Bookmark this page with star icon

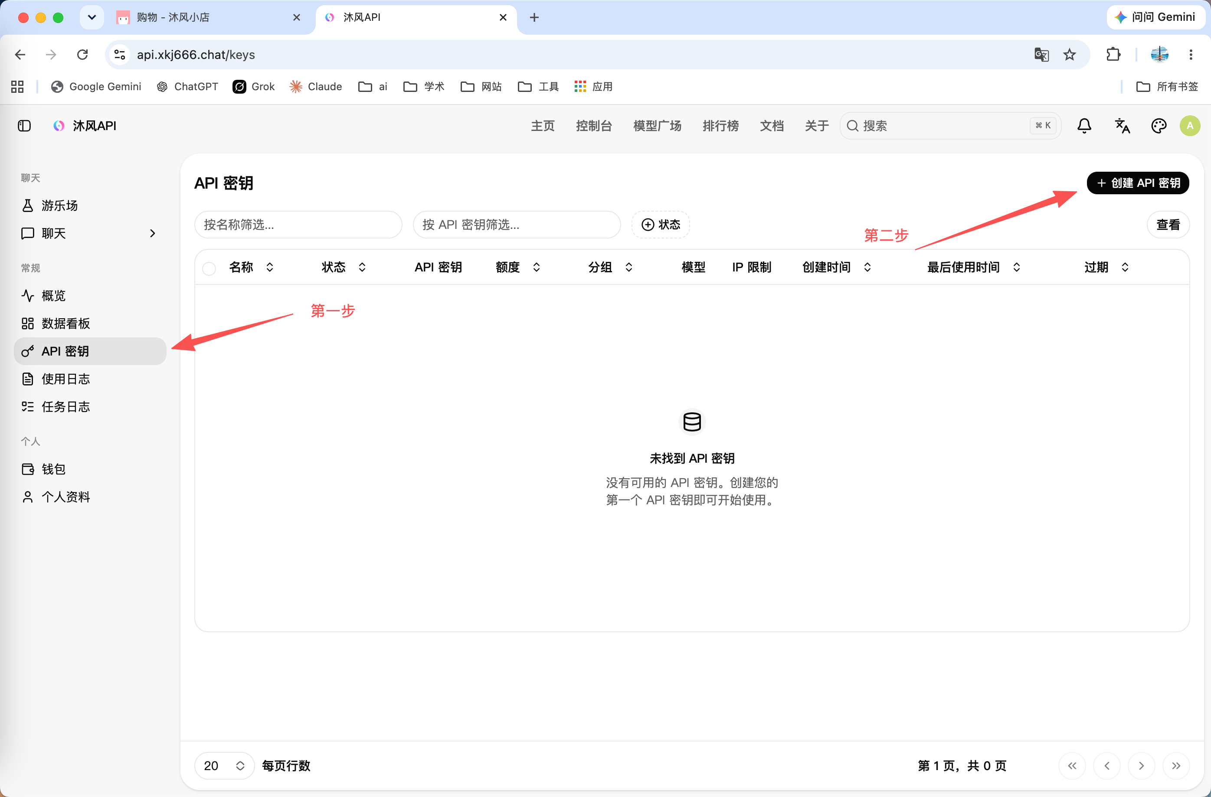(x=1070, y=55)
